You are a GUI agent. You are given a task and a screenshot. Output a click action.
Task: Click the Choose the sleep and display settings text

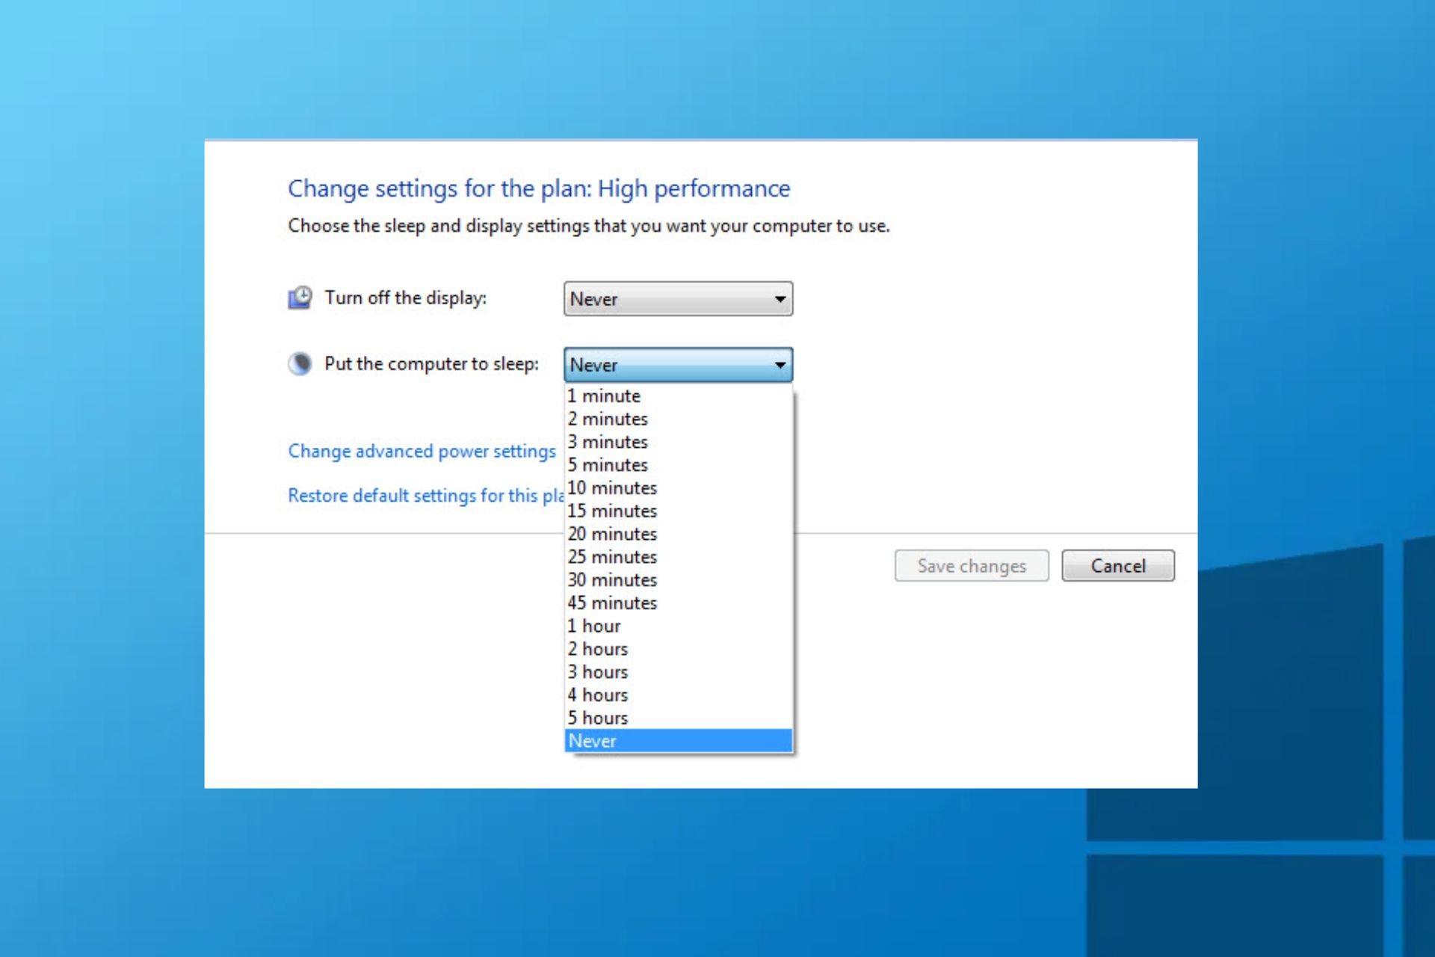pyautogui.click(x=589, y=226)
